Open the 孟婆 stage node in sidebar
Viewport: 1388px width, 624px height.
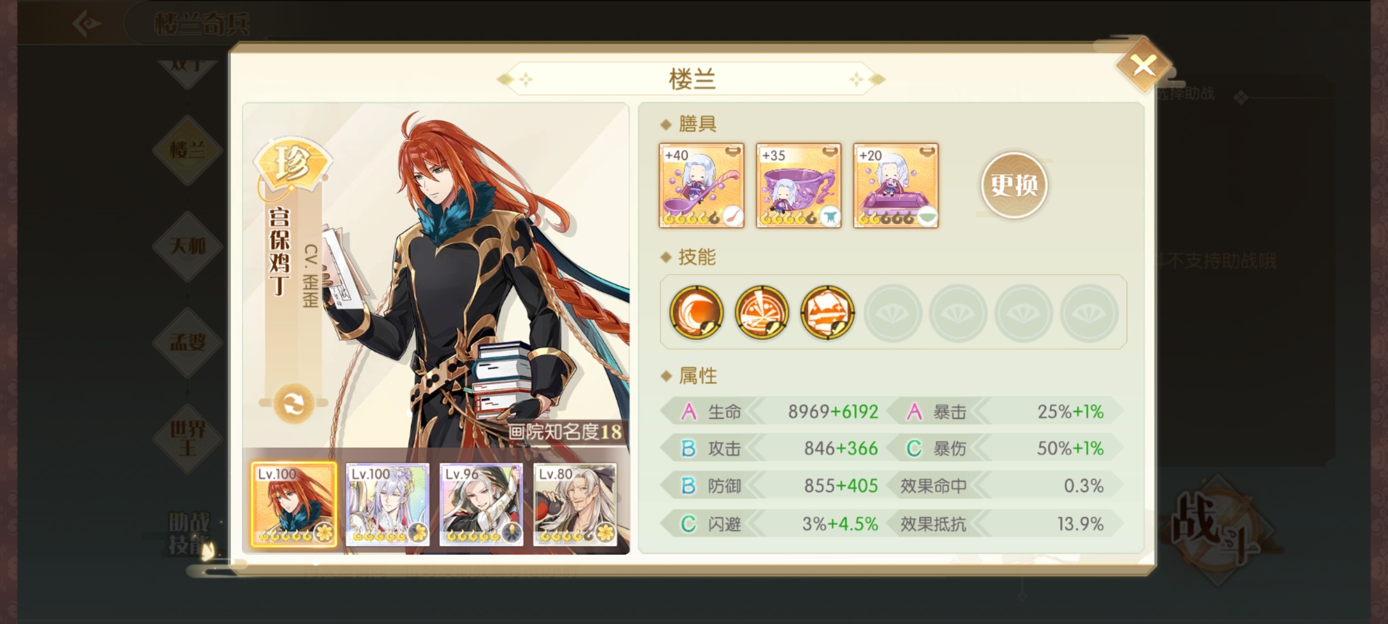(x=187, y=342)
